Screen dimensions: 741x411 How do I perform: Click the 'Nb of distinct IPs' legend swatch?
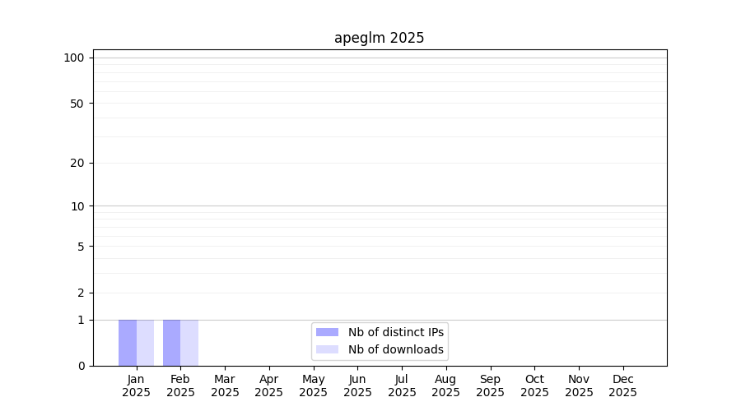click(x=327, y=332)
